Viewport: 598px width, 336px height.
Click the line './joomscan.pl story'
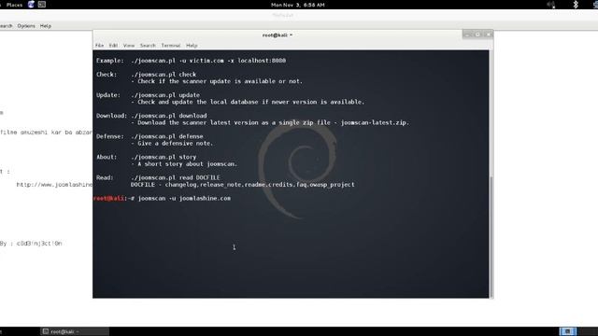164,157
